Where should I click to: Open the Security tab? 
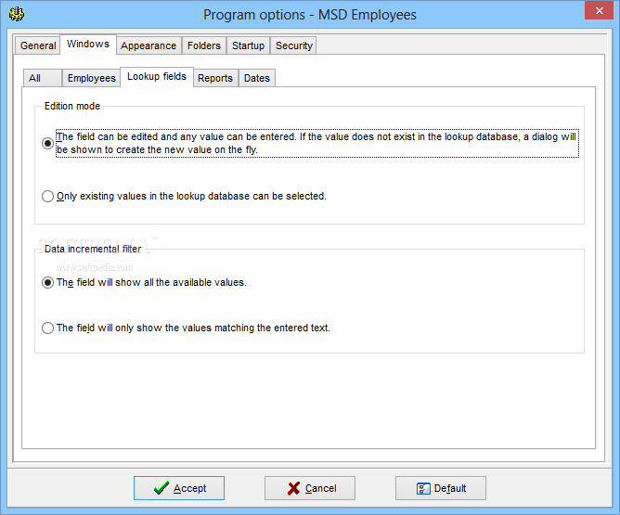click(x=294, y=45)
